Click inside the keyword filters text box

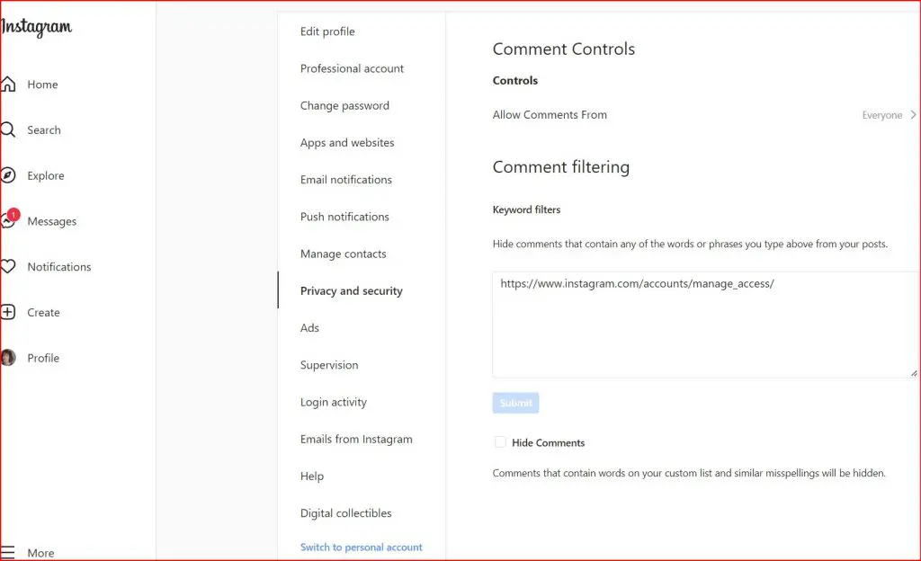coord(704,325)
